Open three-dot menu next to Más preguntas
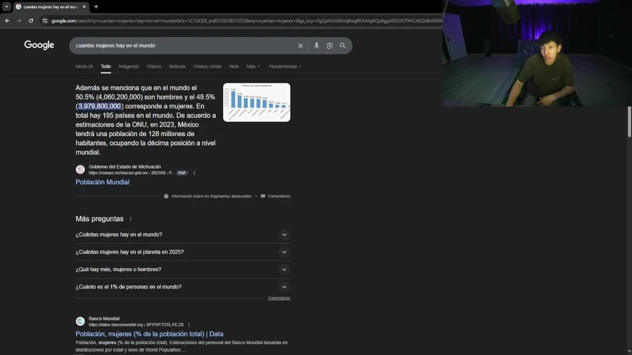The width and height of the screenshot is (632, 355). [131, 219]
